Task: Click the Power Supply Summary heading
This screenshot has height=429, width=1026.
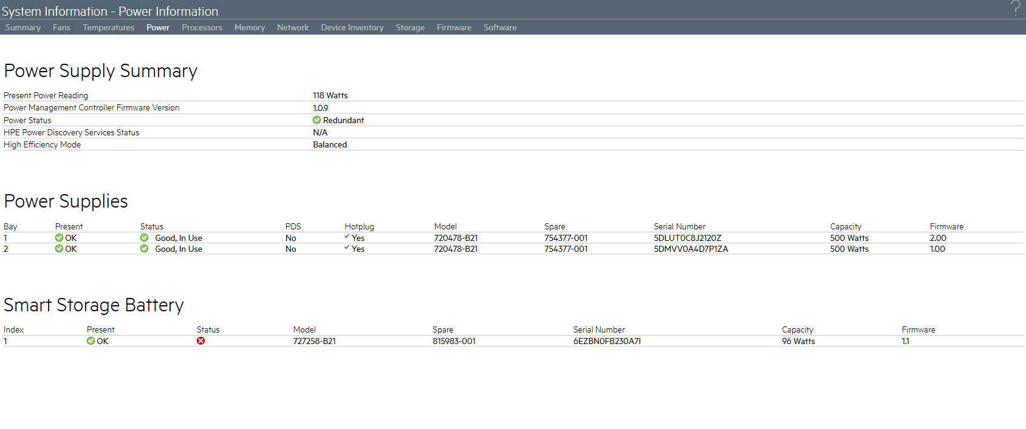Action: point(101,71)
